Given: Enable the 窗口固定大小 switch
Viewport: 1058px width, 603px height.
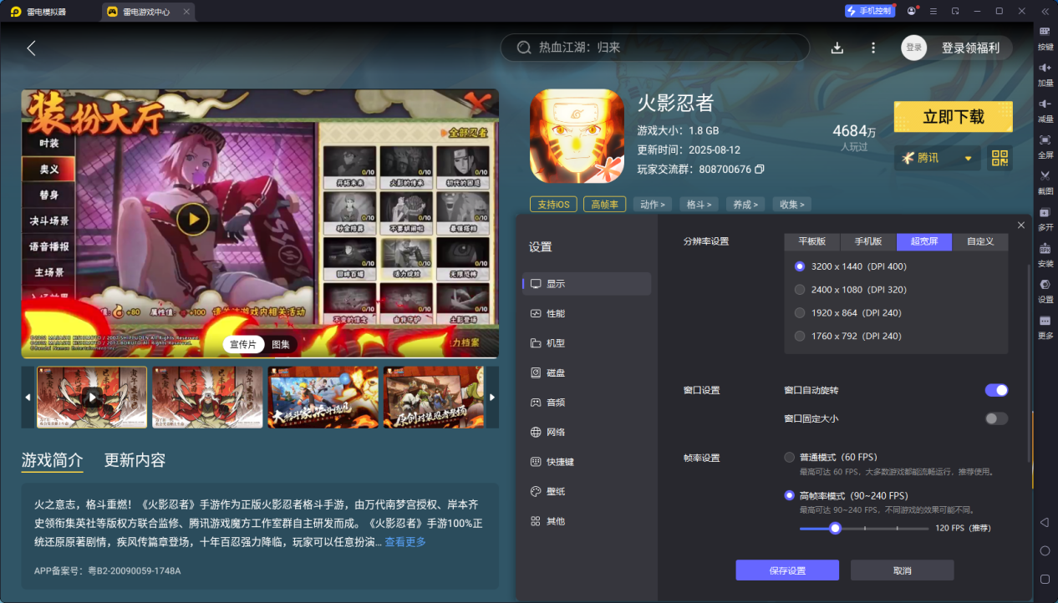Looking at the screenshot, I should click(x=996, y=418).
